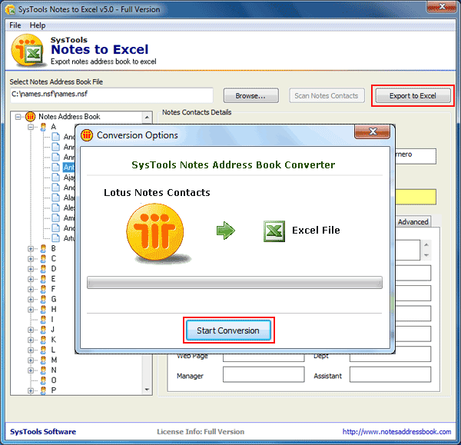The image size is (461, 445).
Task: Expand the E contacts group
Action: point(31,279)
